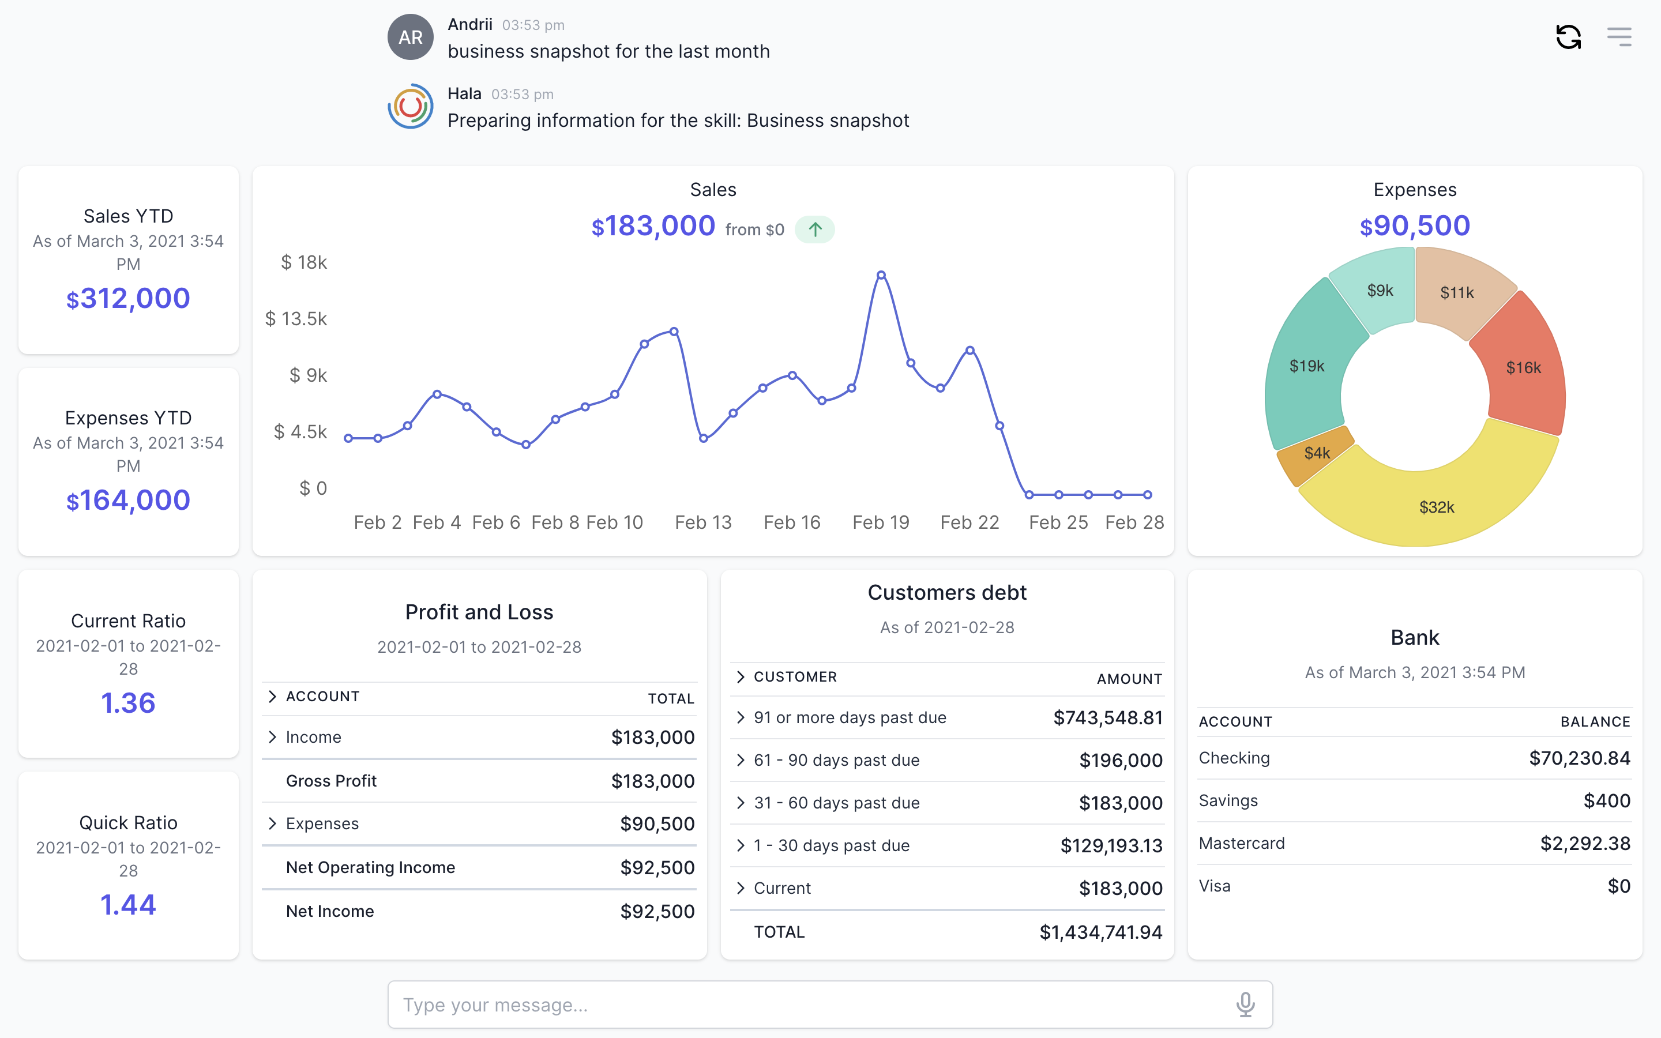Select the $32k yellow expenses donut segment
The width and height of the screenshot is (1661, 1038).
1437,507
